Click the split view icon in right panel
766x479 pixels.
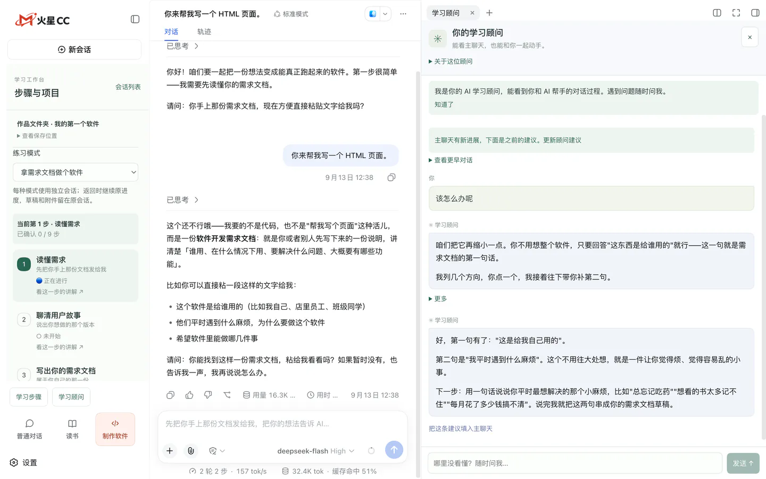(717, 13)
